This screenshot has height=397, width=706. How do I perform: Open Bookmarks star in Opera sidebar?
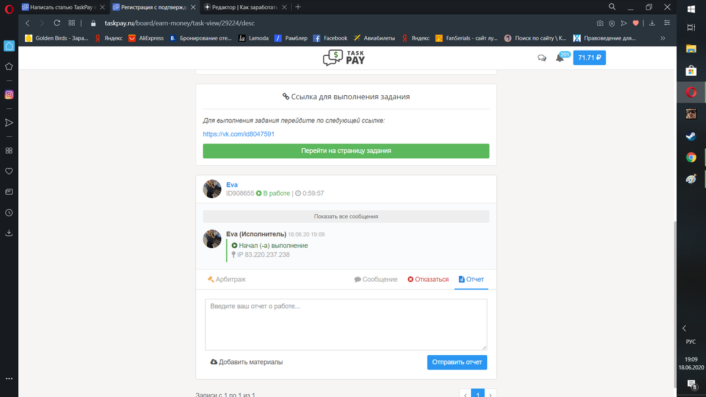point(9,66)
